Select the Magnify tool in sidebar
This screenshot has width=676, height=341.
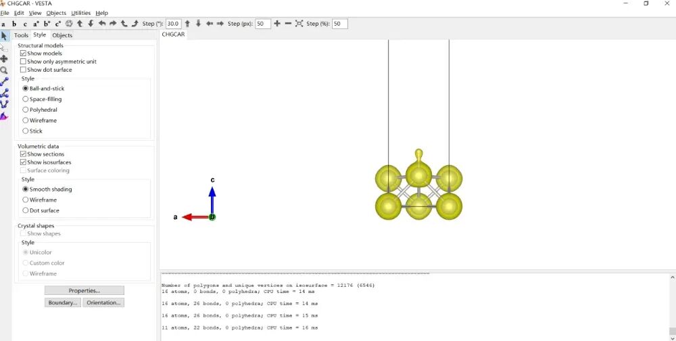click(x=4, y=70)
